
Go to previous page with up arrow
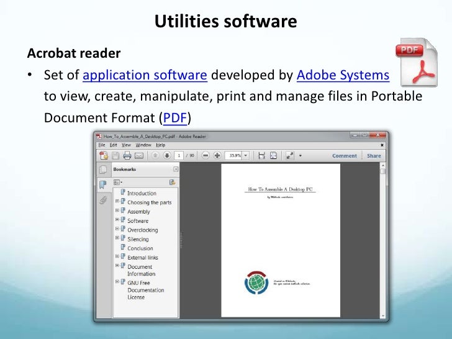click(155, 156)
